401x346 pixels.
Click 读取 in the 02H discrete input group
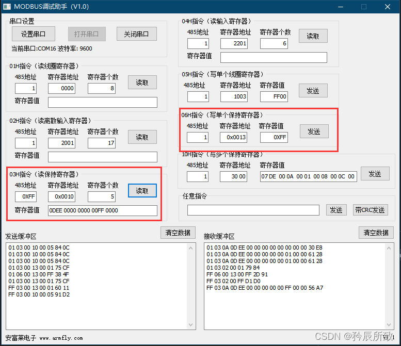click(142, 137)
